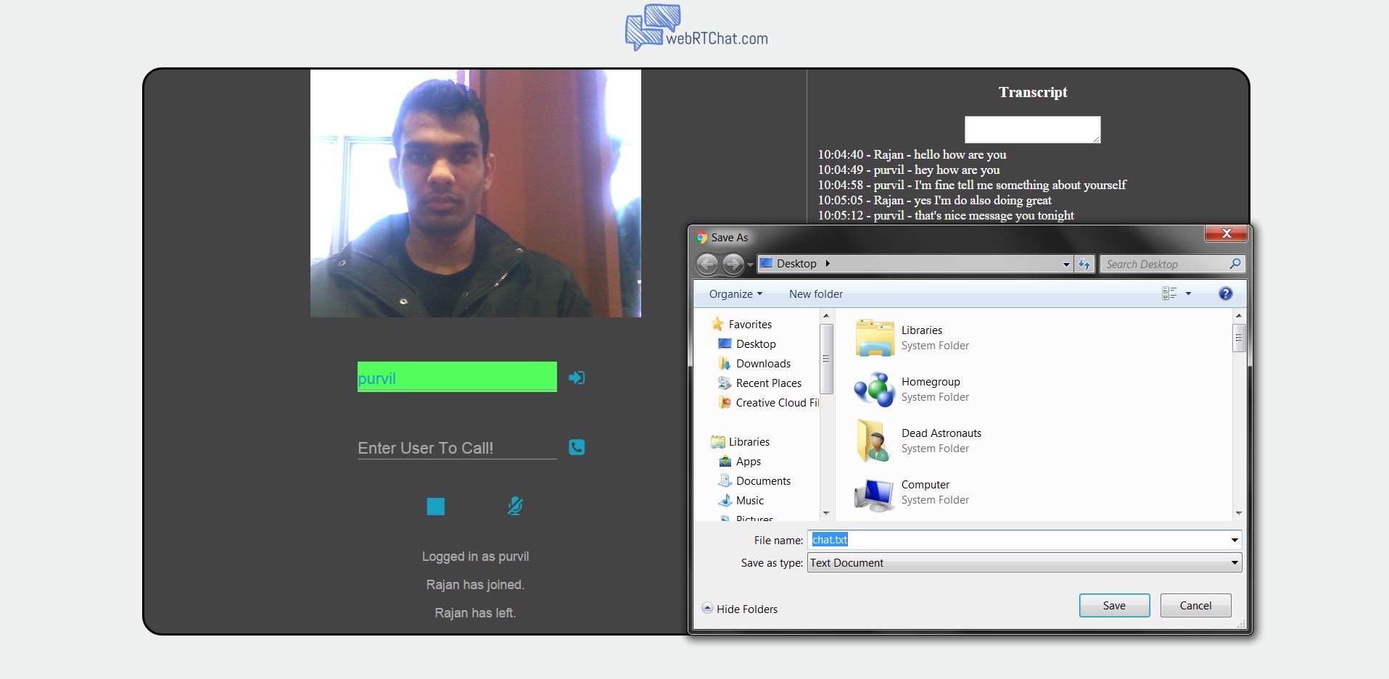Select Downloads in the navigation pane
This screenshot has height=679, width=1389.
pos(763,364)
